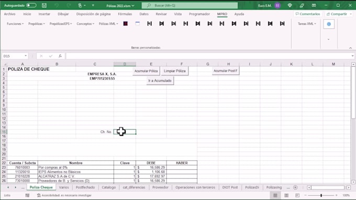Expand the Pólizas XML dropdown
The width and height of the screenshot is (356, 200).
[108, 24]
